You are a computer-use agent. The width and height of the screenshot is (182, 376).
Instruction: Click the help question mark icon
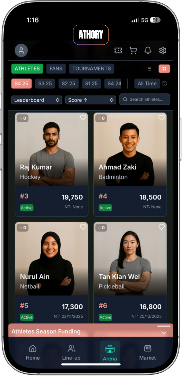[164, 83]
